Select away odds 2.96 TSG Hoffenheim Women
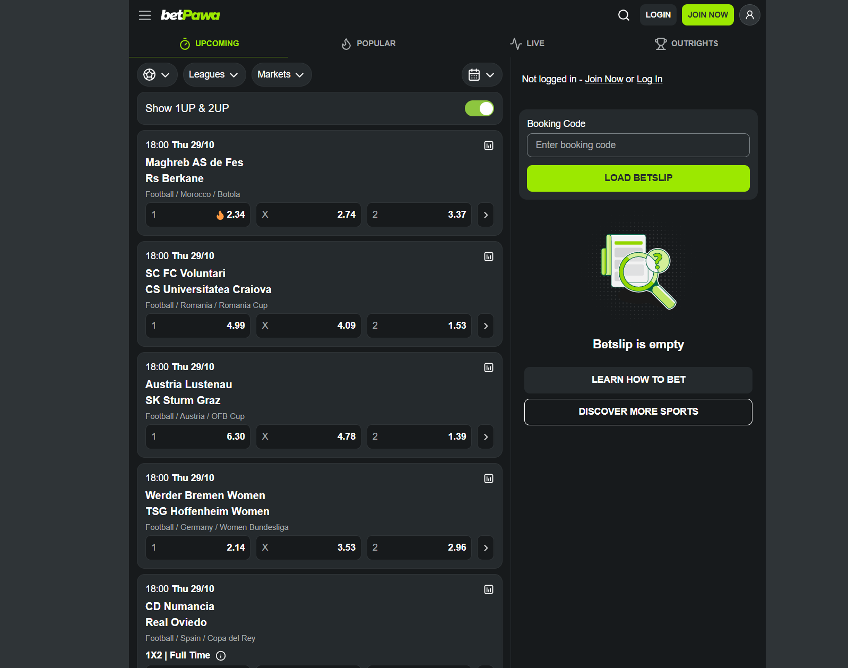This screenshot has width=848, height=668. 419,548
